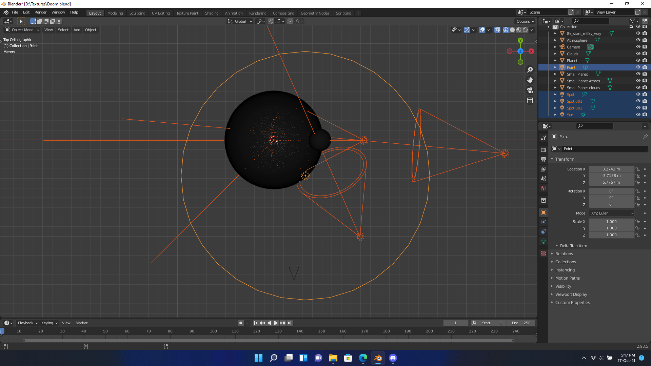Select wireframe viewport shading
Viewport: 651px width, 366px height.
tap(506, 30)
